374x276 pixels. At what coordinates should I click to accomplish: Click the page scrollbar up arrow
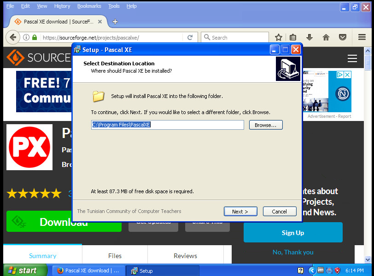[368, 51]
